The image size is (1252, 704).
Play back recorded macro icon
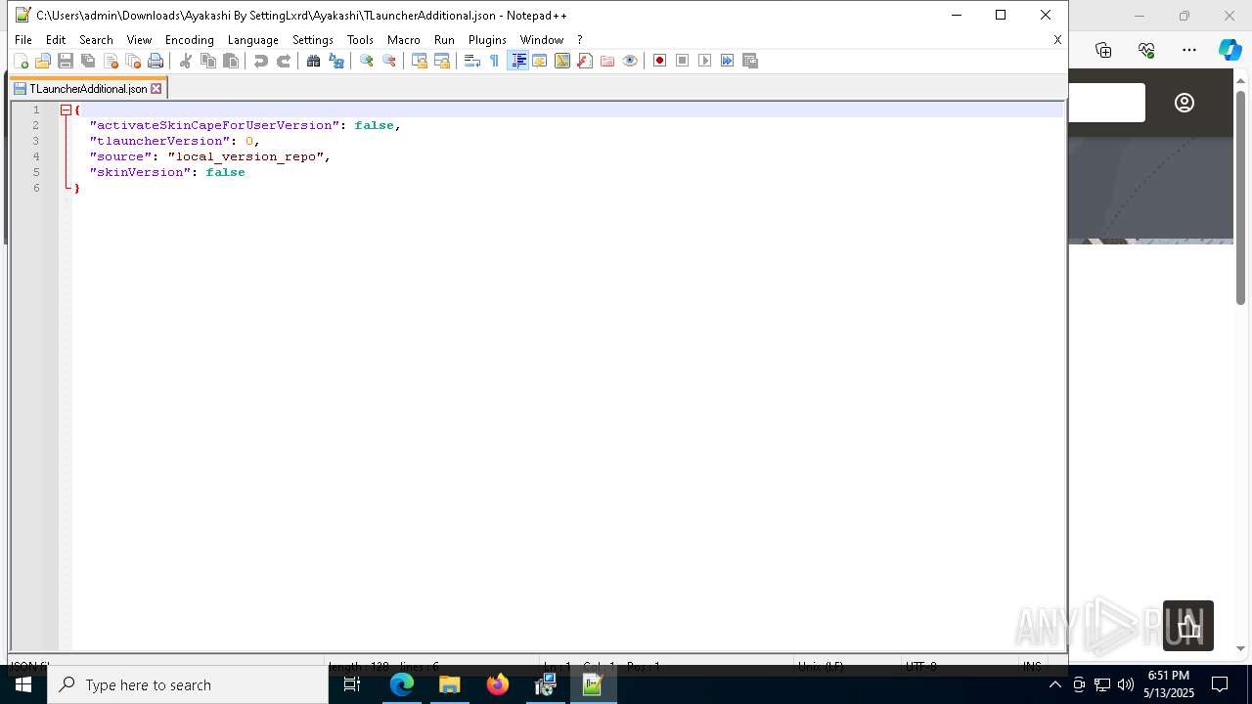[705, 61]
